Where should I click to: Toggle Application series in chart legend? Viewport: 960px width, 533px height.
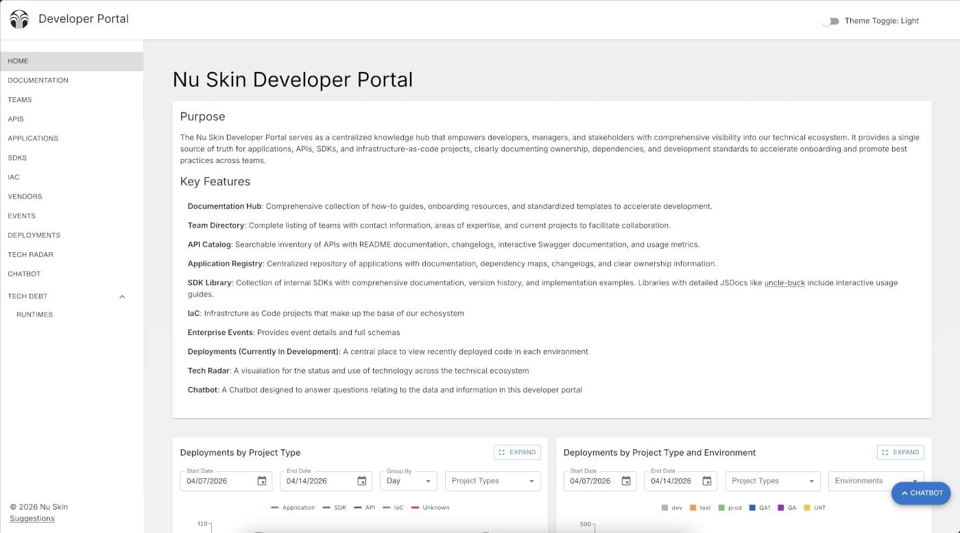coord(293,508)
